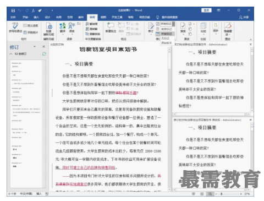Screen dimensions: 264x201
Task: Save document with the quick access Save icon
Action: pyautogui.click(x=13, y=10)
